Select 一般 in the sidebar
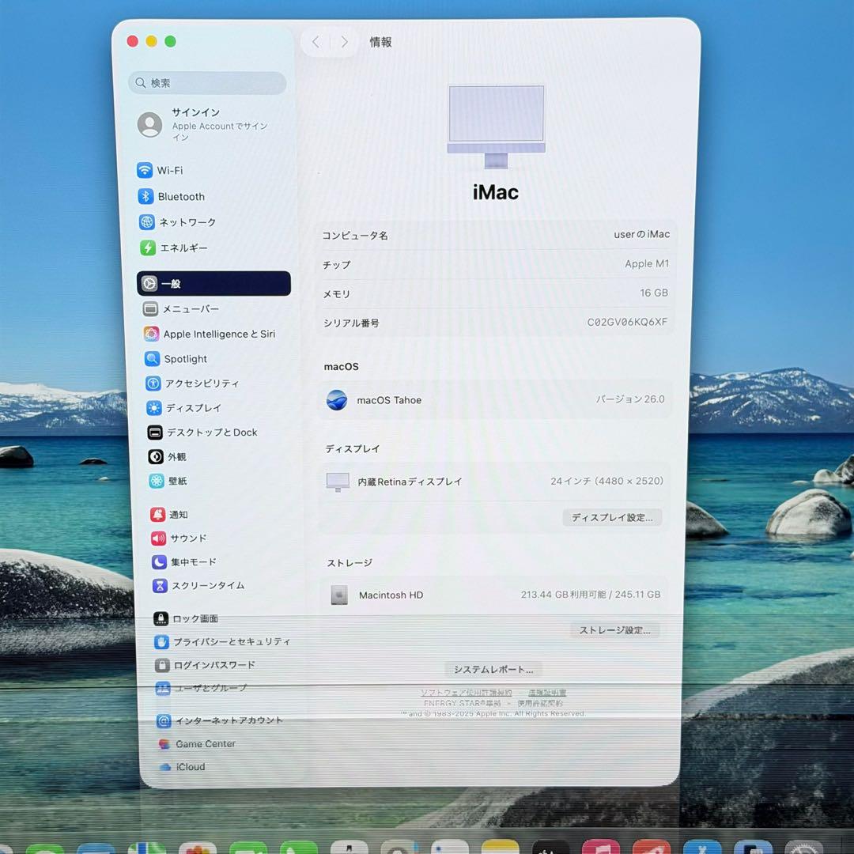The height and width of the screenshot is (854, 854). click(x=213, y=283)
